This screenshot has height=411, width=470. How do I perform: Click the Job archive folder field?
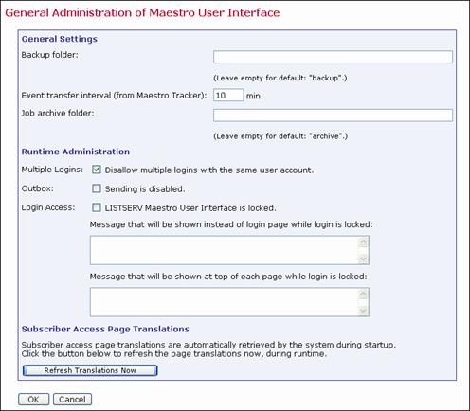tap(333, 116)
